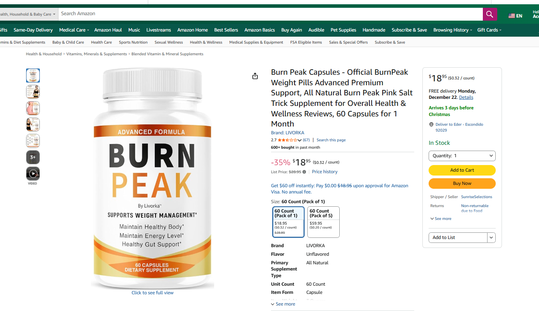The image size is (539, 311).
Task: Open the 3+ more images thumbnail
Action: tap(33, 157)
